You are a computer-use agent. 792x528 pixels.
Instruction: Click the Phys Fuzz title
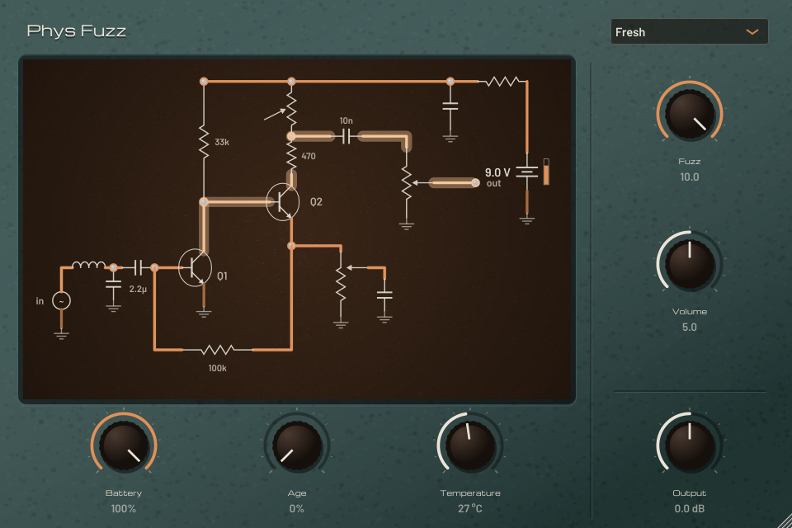(x=76, y=31)
